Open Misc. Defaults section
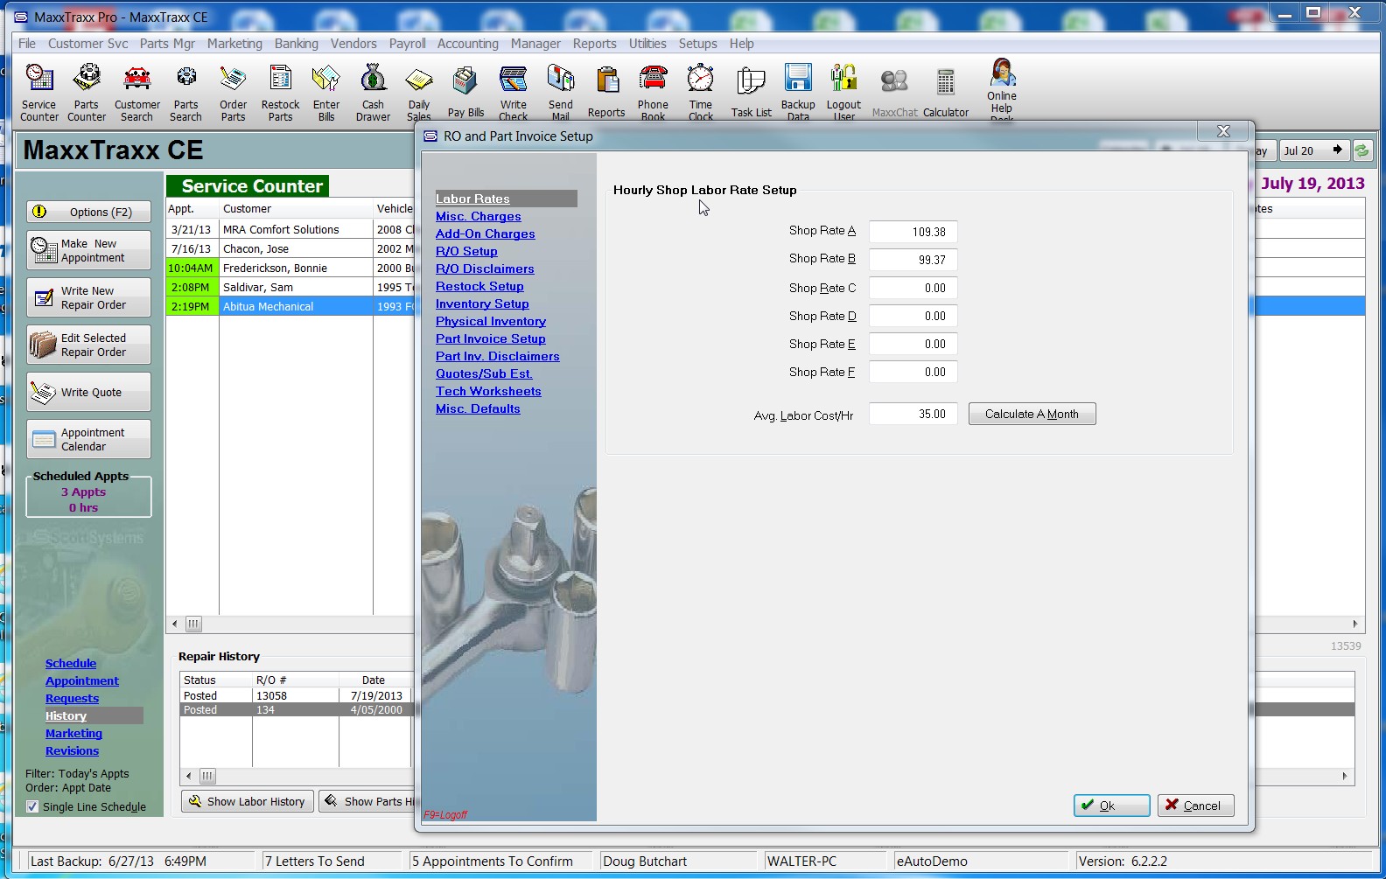 [478, 408]
